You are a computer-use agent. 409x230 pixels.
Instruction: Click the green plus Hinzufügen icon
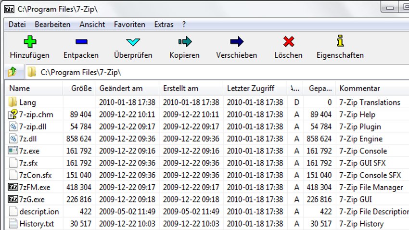click(x=30, y=41)
